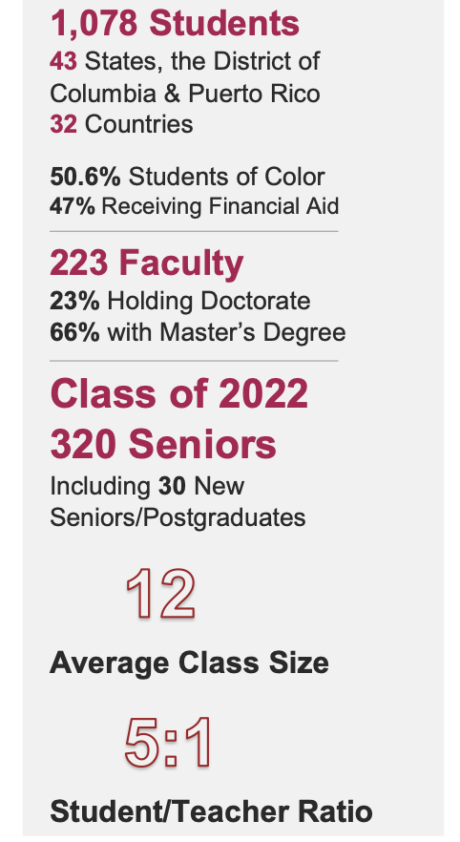Screen dimensions: 460x842
Task: Click the Seniors/Postgraduates text
Action: click(x=178, y=517)
